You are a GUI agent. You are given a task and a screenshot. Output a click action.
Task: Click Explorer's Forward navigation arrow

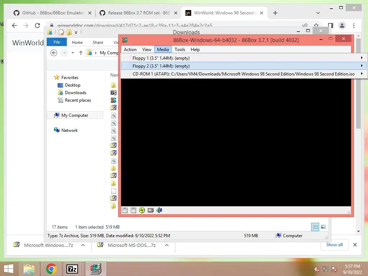(64, 53)
